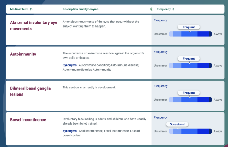The image size is (228, 147).
Task: Click the frequency bar for Bowel incontinence
Action: (190, 131)
